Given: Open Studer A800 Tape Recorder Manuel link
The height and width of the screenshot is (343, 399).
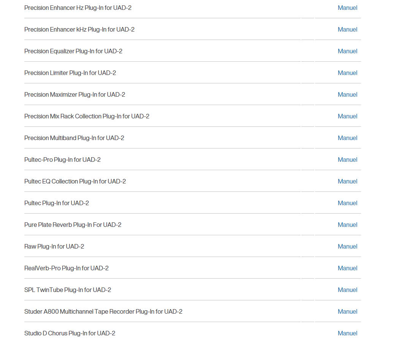Looking at the screenshot, I should [x=347, y=311].
